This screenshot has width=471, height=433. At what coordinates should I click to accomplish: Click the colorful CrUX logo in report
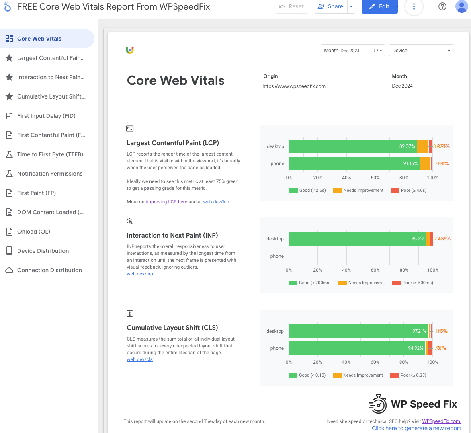pyautogui.click(x=130, y=50)
